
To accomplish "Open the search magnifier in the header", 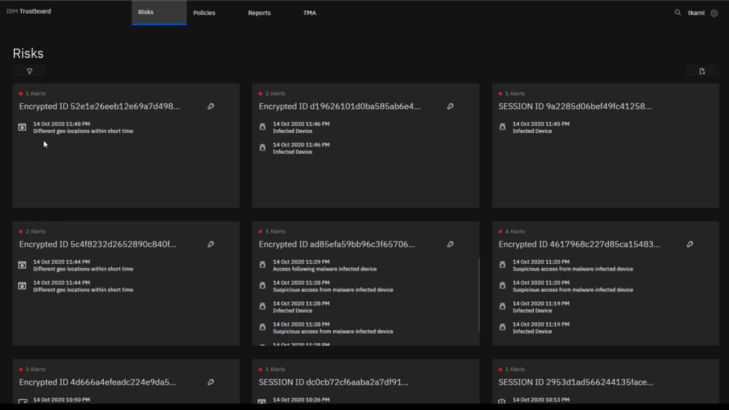I will click(677, 13).
